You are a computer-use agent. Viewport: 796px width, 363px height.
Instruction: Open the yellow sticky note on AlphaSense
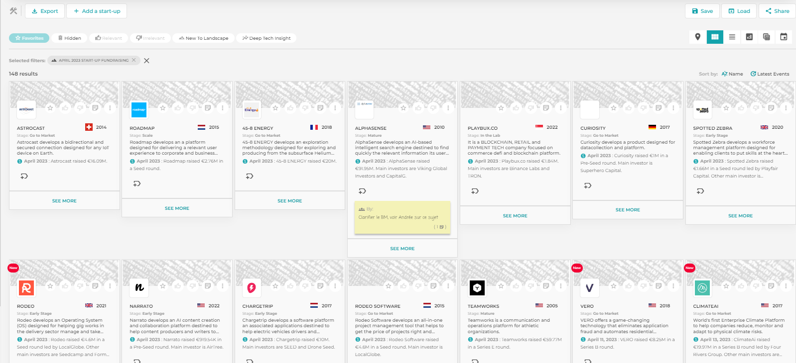[x=402, y=217]
